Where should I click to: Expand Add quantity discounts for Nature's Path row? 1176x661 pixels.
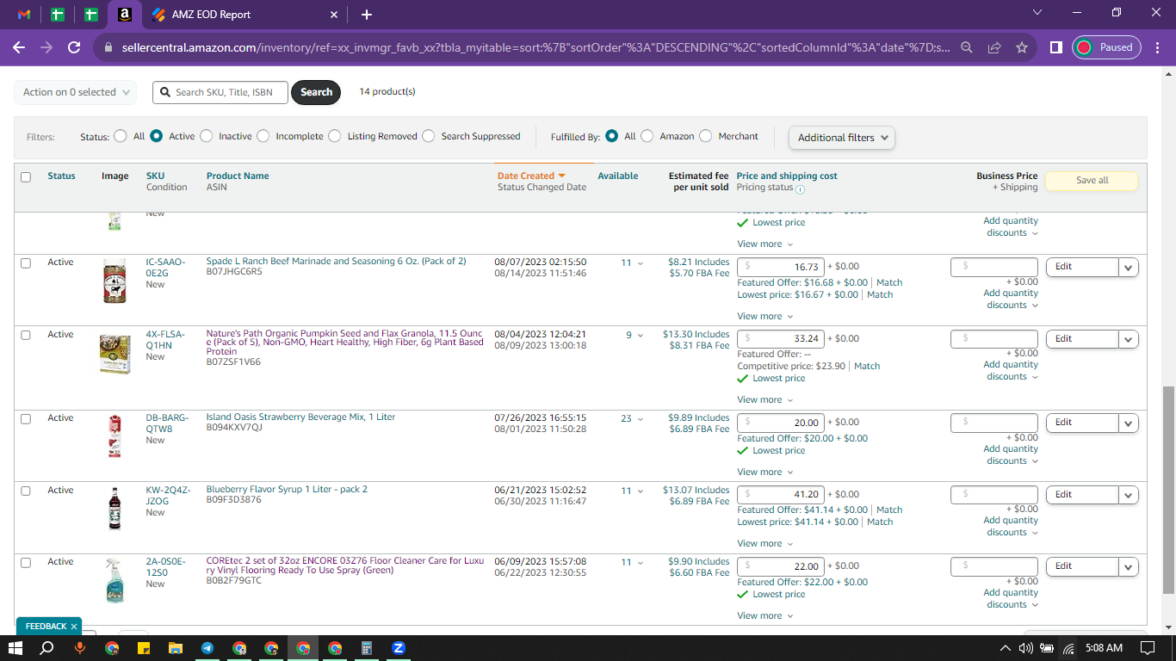[1011, 371]
